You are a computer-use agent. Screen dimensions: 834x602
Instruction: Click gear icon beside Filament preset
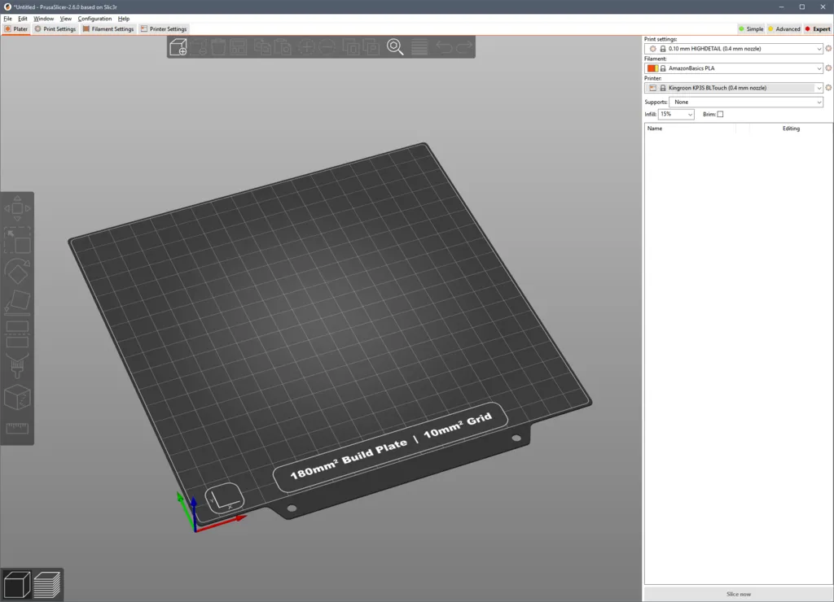[x=828, y=68]
